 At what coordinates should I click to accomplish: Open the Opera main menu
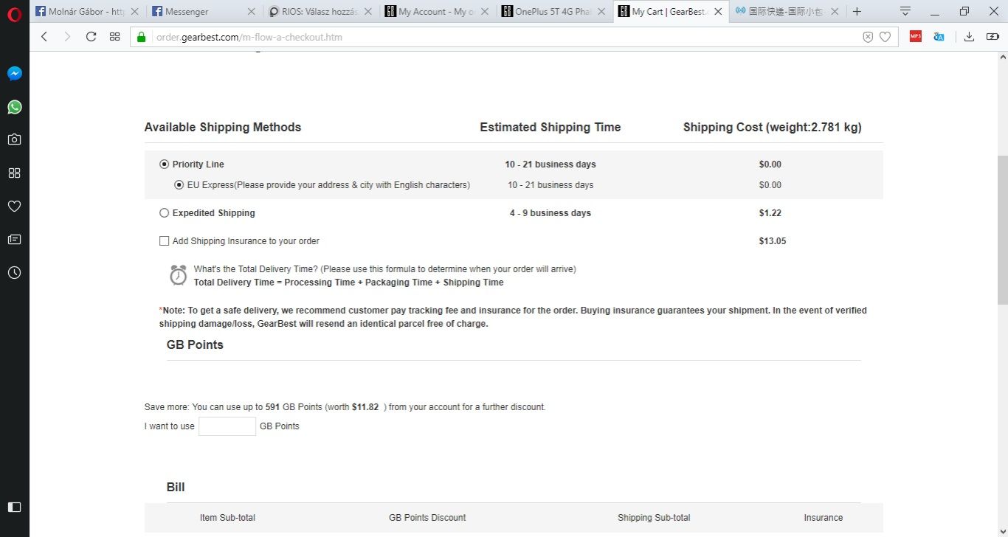coord(14,13)
